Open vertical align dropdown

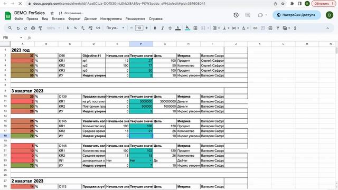(x=226, y=28)
